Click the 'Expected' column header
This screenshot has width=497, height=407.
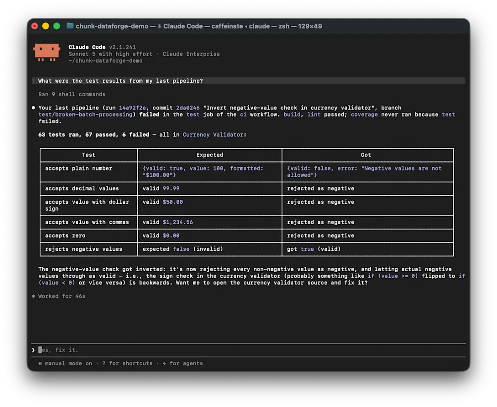pyautogui.click(x=210, y=155)
